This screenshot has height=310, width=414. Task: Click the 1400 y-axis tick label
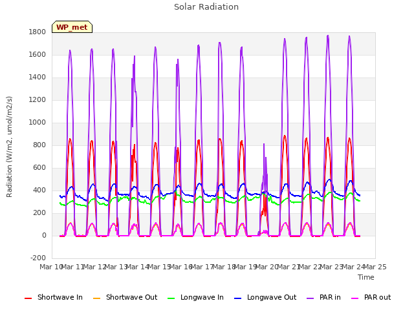pos(38,77)
